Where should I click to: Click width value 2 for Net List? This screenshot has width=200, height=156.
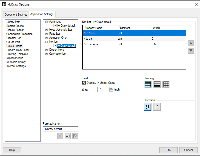point(168,39)
